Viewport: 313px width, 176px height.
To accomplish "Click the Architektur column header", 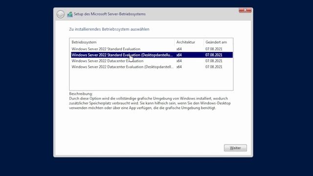I will click(186, 42).
